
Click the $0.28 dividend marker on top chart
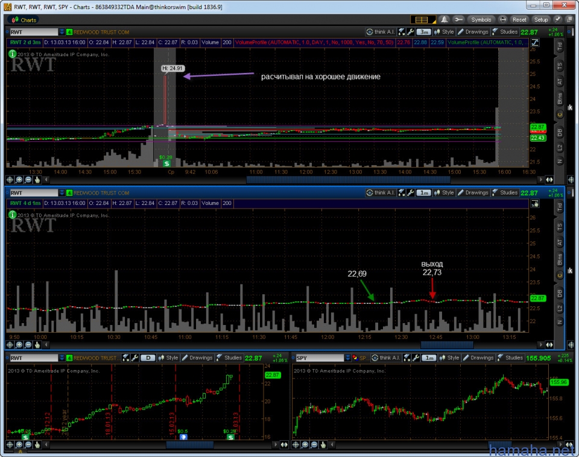pyautogui.click(x=166, y=163)
